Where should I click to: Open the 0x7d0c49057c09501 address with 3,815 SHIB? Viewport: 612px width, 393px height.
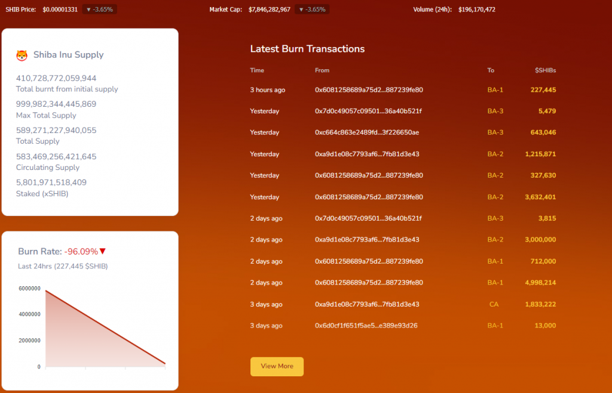[368, 218]
